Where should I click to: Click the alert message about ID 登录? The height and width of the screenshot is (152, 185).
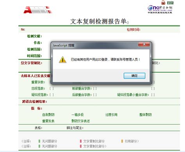tap(105, 59)
